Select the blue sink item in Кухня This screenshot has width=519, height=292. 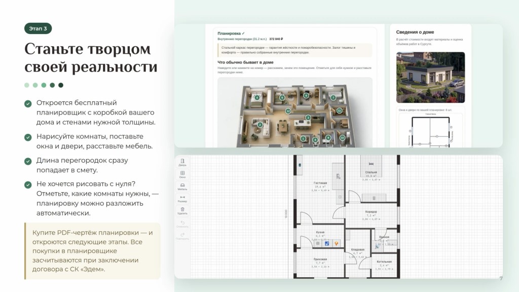(x=327, y=243)
